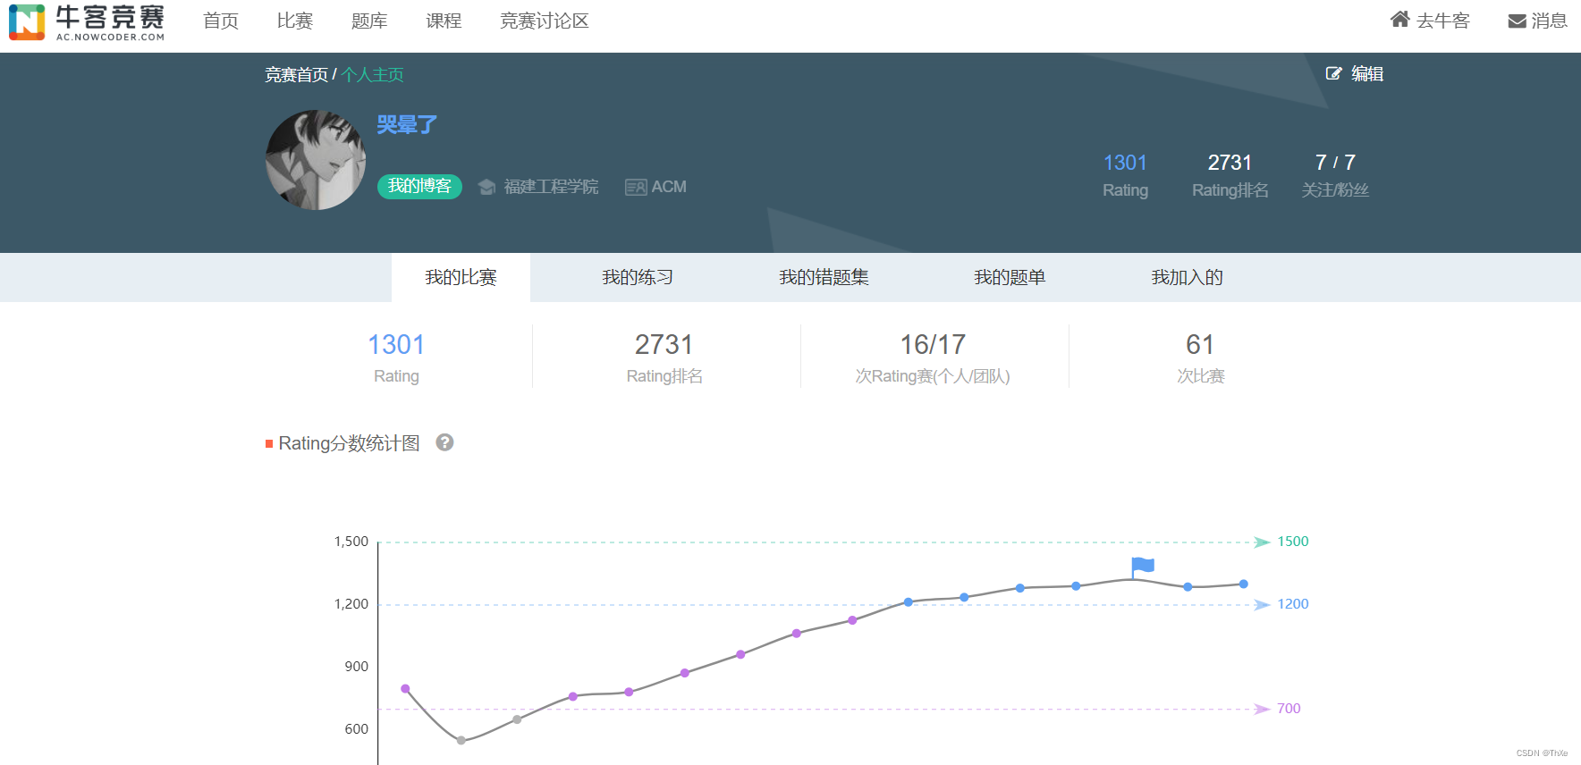The width and height of the screenshot is (1581, 765).
Task: Open the 课程 menu item
Action: (x=444, y=21)
